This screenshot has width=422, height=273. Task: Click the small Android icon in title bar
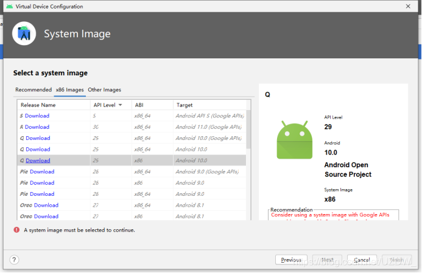[x=9, y=6]
